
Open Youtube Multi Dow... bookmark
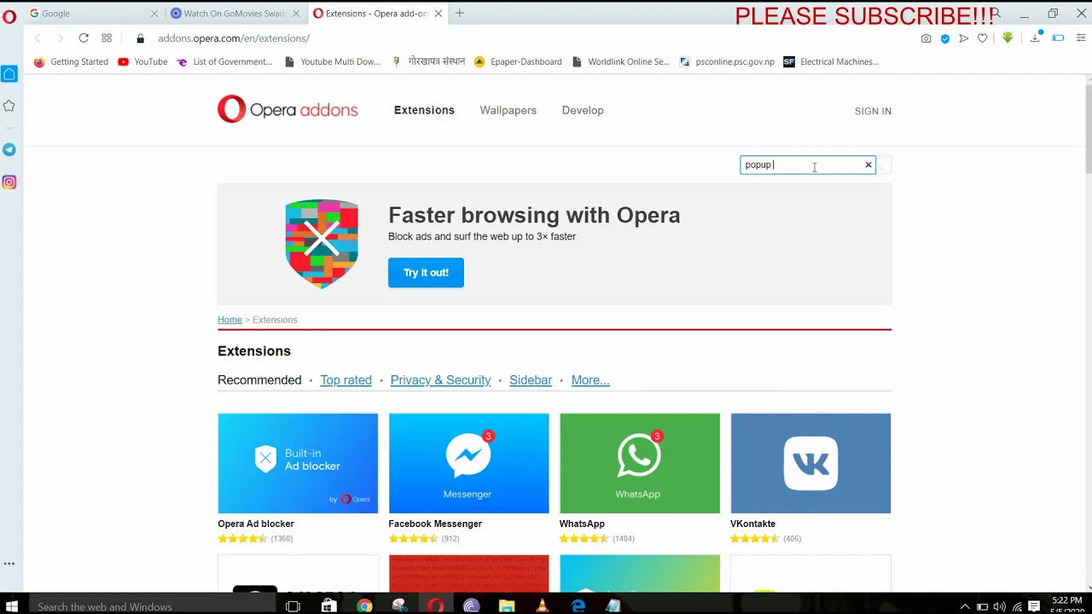pyautogui.click(x=332, y=61)
